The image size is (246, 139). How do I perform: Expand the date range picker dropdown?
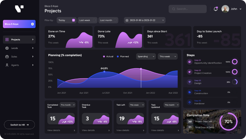click(x=145, y=20)
